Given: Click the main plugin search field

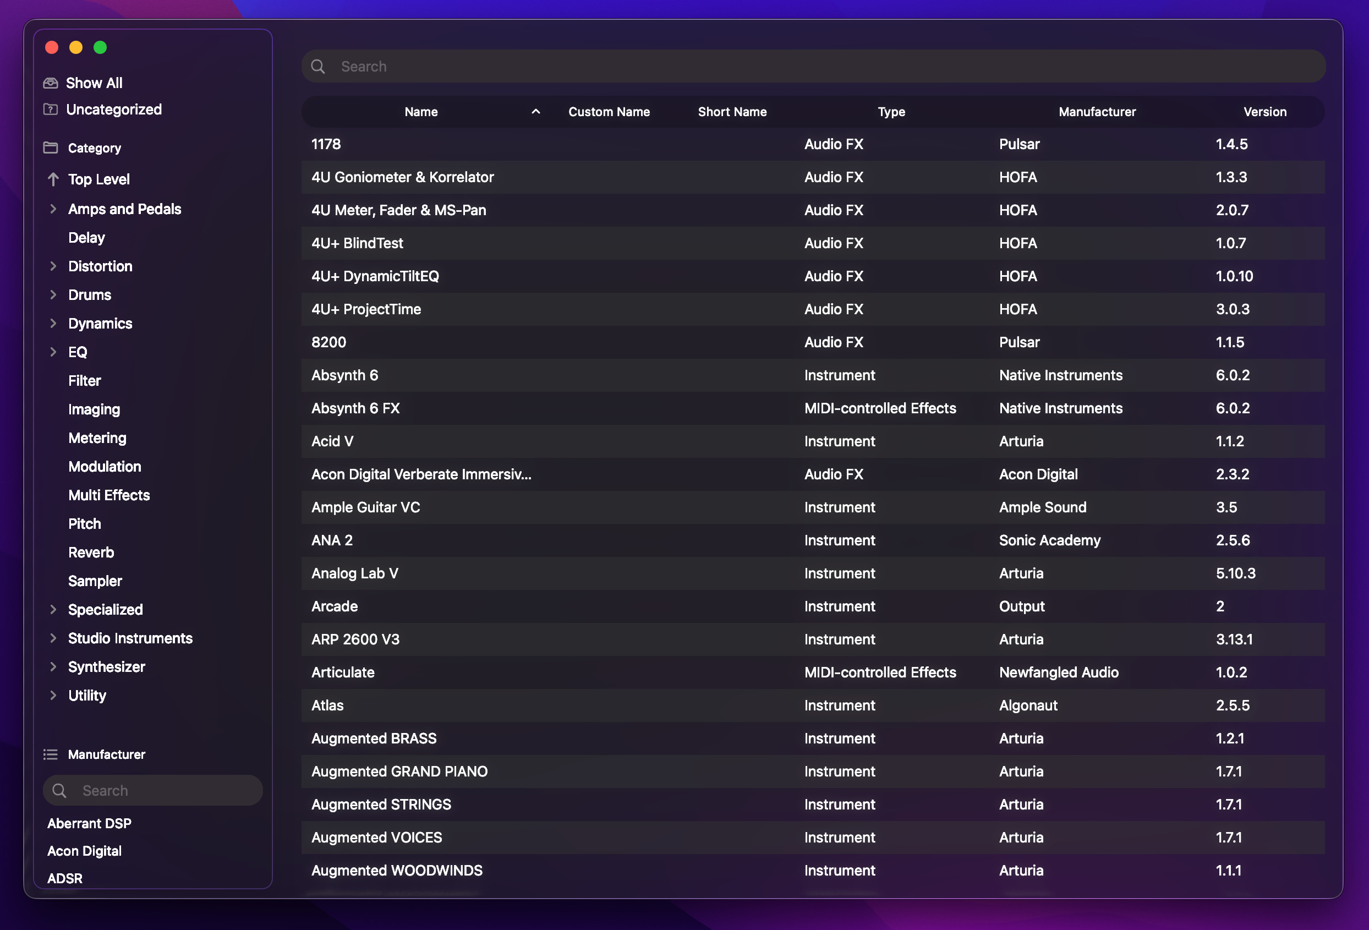Looking at the screenshot, I should (813, 67).
